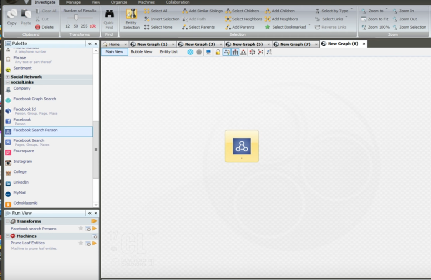431x280 pixels.
Task: Switch to New Graph (5) tab
Action: 248,44
